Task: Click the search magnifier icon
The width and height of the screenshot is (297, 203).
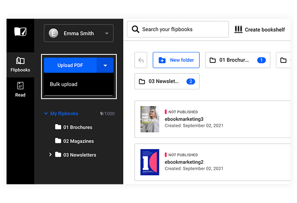Action: [135, 29]
